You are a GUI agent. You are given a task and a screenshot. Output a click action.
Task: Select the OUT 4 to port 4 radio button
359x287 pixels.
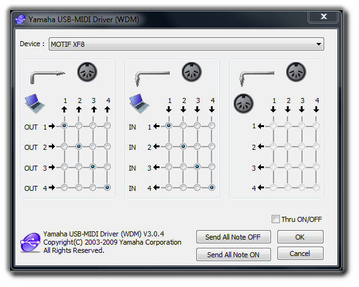107,188
